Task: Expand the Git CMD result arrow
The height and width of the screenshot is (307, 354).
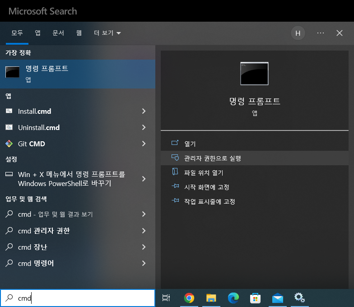Action: click(144, 144)
